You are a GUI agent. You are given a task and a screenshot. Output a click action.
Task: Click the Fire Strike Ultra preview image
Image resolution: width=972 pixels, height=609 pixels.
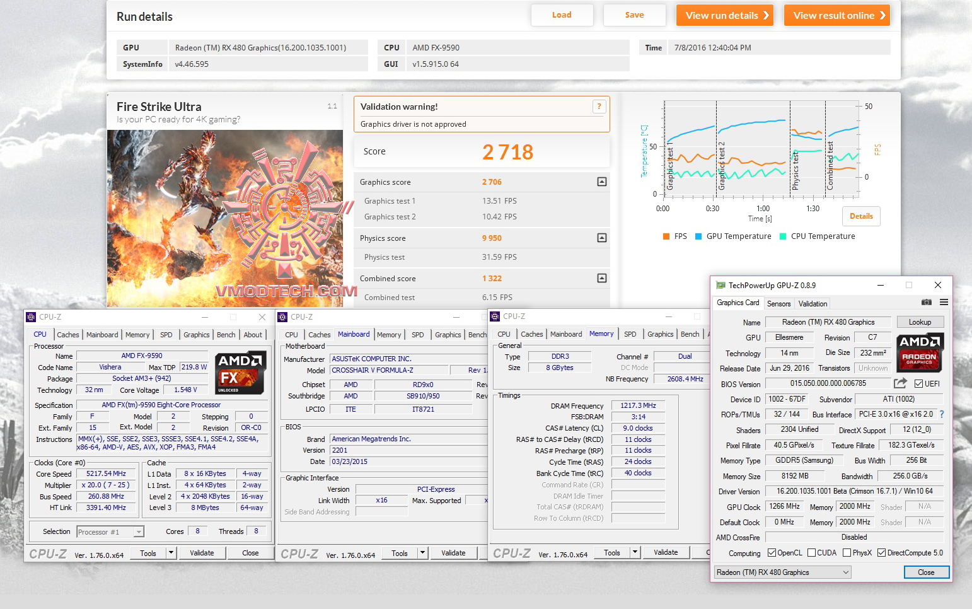(x=225, y=218)
